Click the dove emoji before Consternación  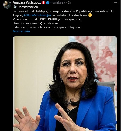click(x=15, y=7)
